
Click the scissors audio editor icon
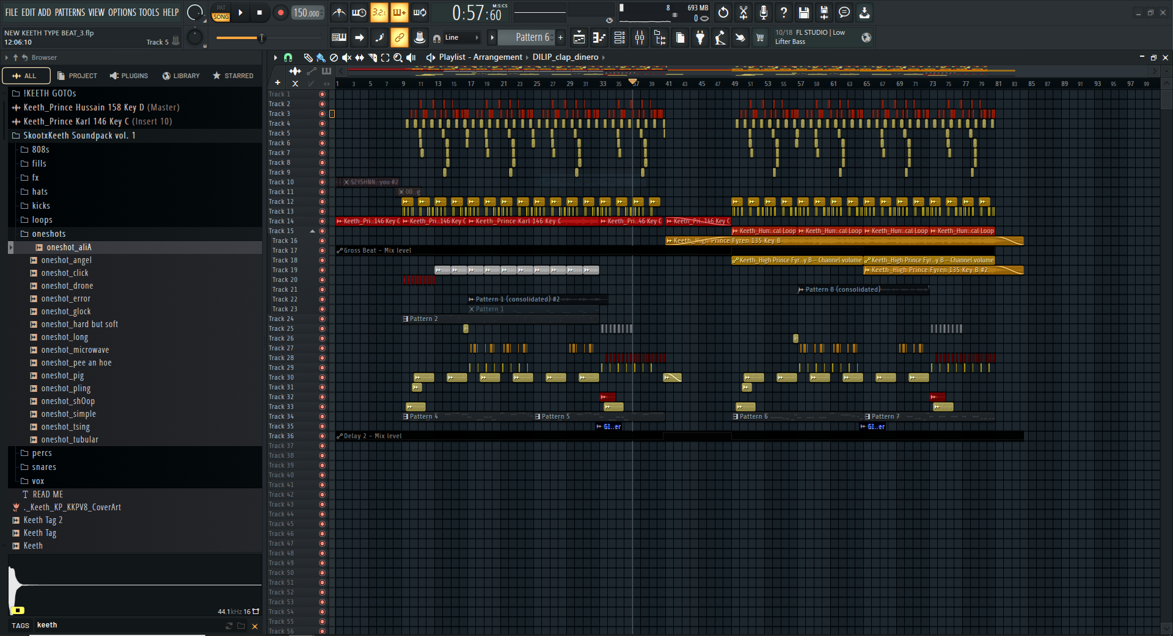point(744,13)
